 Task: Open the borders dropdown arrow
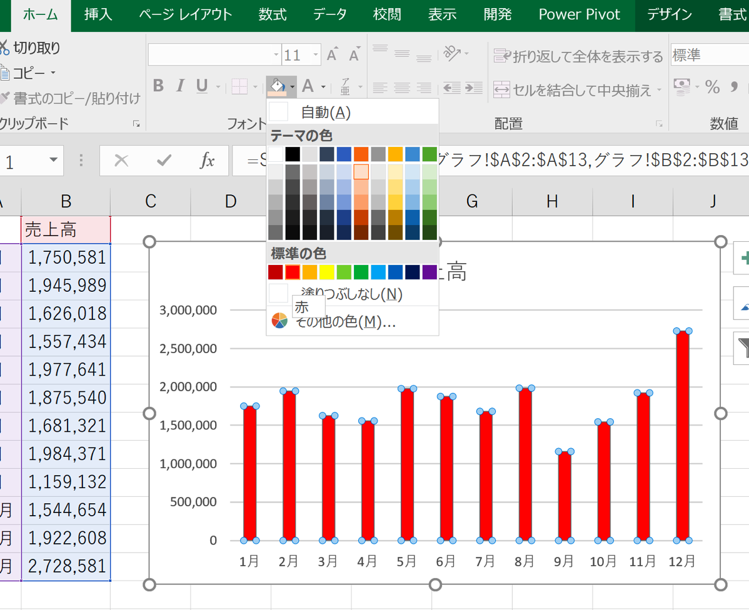pos(255,87)
